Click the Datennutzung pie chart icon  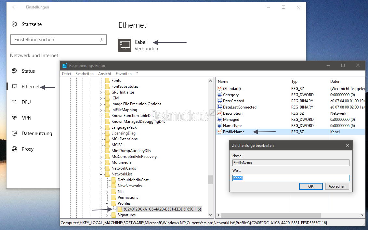[x=14, y=133]
